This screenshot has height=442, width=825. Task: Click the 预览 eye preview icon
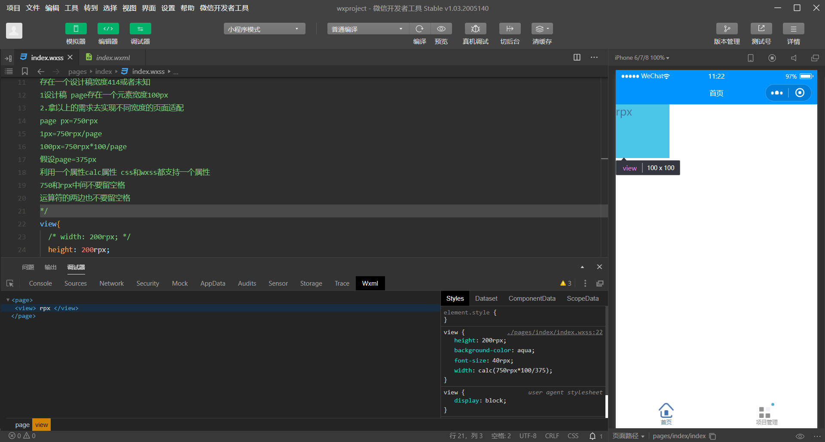(x=441, y=29)
